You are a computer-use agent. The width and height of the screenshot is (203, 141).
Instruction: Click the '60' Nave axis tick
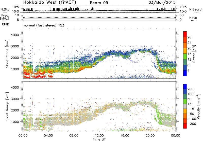pyautogui.click(x=181, y=15)
